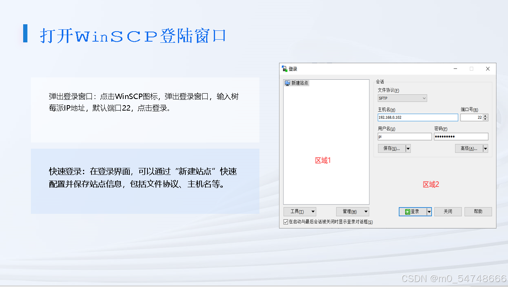Click the slide title 打开WinSCP登陆窗口
Image resolution: width=508 pixels, height=287 pixels.
coord(132,36)
